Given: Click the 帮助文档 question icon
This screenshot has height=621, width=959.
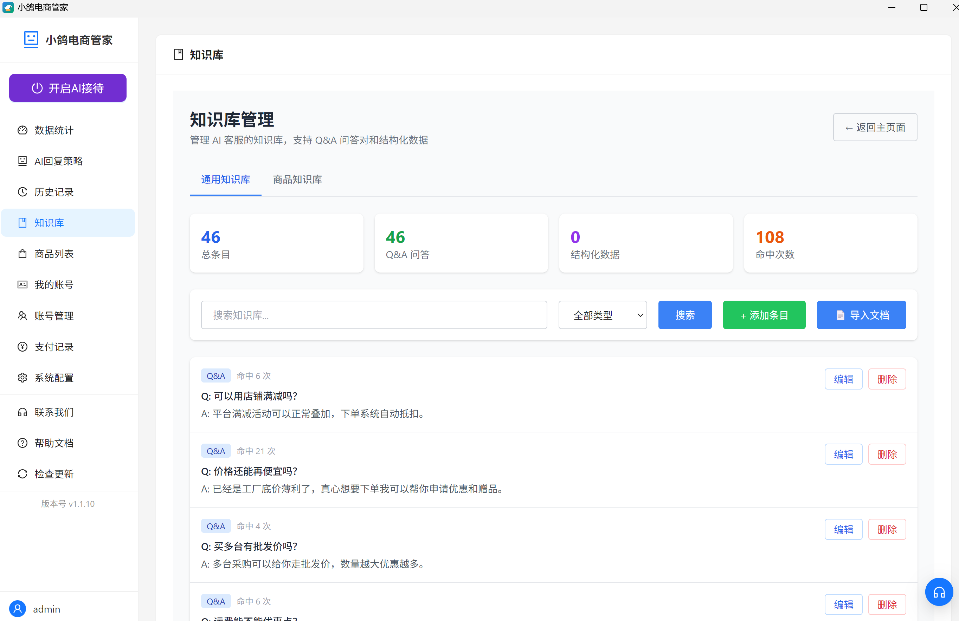Looking at the screenshot, I should (x=22, y=443).
